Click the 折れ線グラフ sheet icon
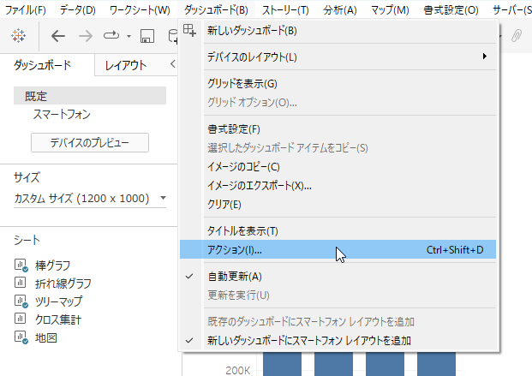Viewport: 532px width, 376px height. coord(21,283)
